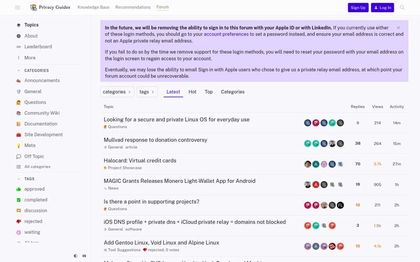
Task: Follow the account preferences link
Action: [x=226, y=34]
